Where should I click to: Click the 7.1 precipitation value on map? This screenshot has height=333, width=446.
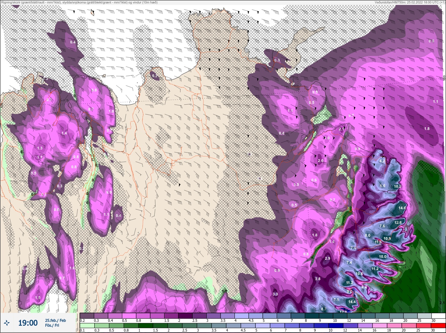tap(336, 300)
